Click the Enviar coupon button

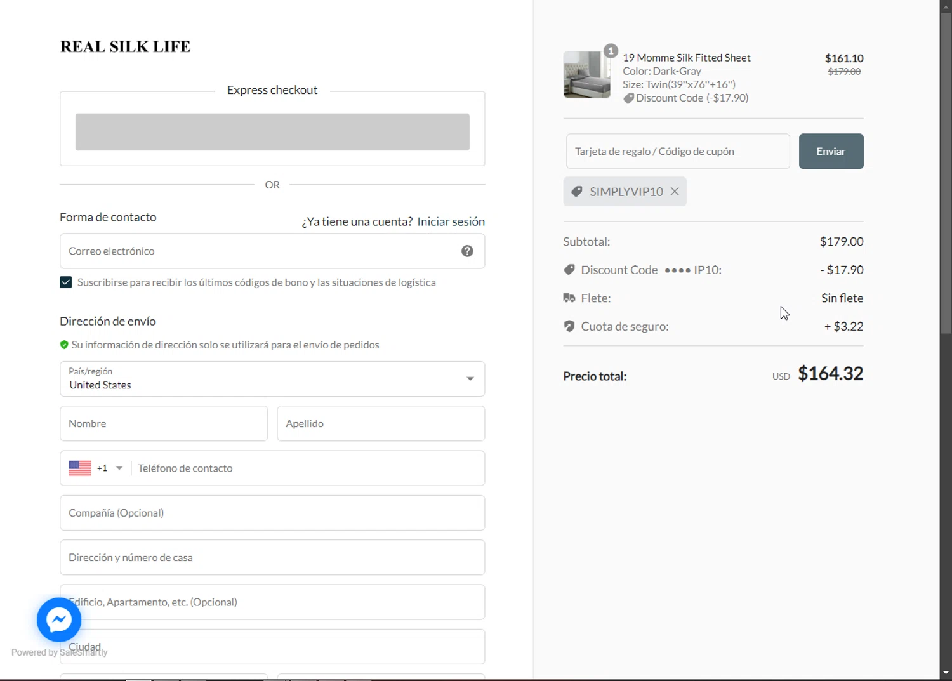[831, 151]
